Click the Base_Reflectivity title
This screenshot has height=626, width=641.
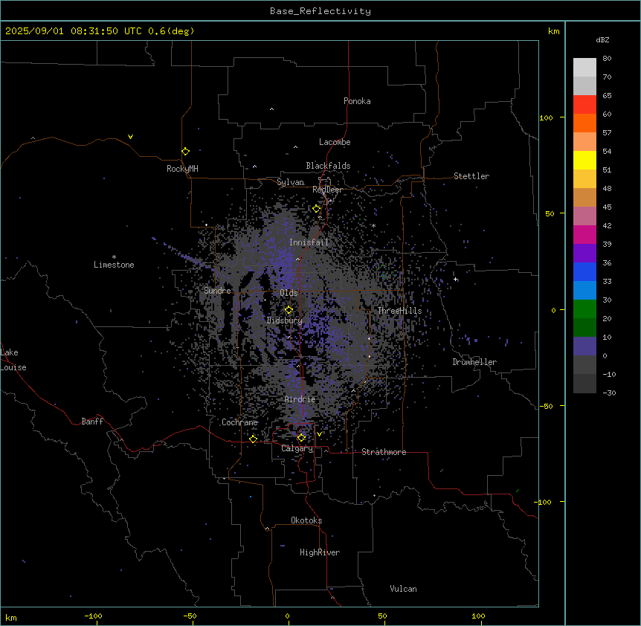(320, 11)
